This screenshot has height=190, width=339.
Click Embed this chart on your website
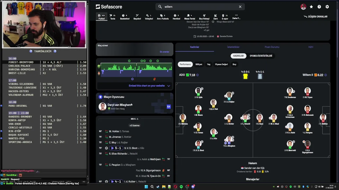tap(147, 86)
